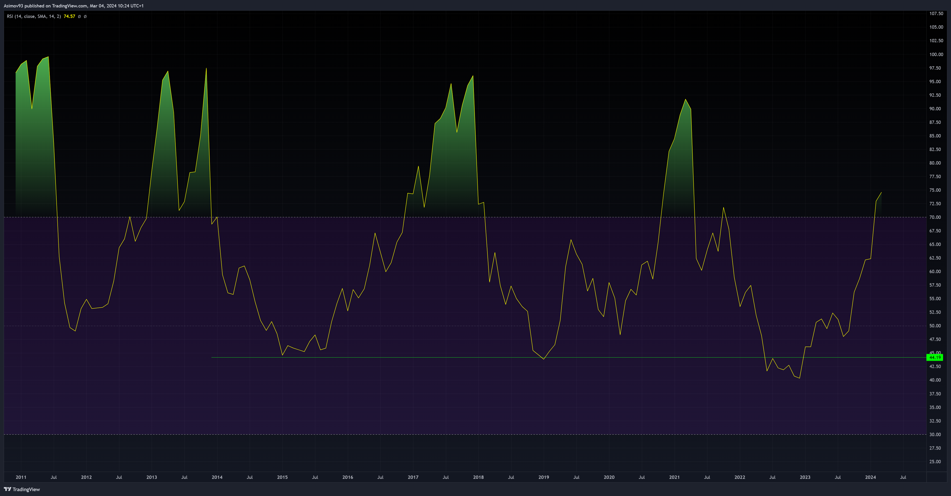
Task: Click the 2021 label on the time axis
Action: pyautogui.click(x=674, y=477)
